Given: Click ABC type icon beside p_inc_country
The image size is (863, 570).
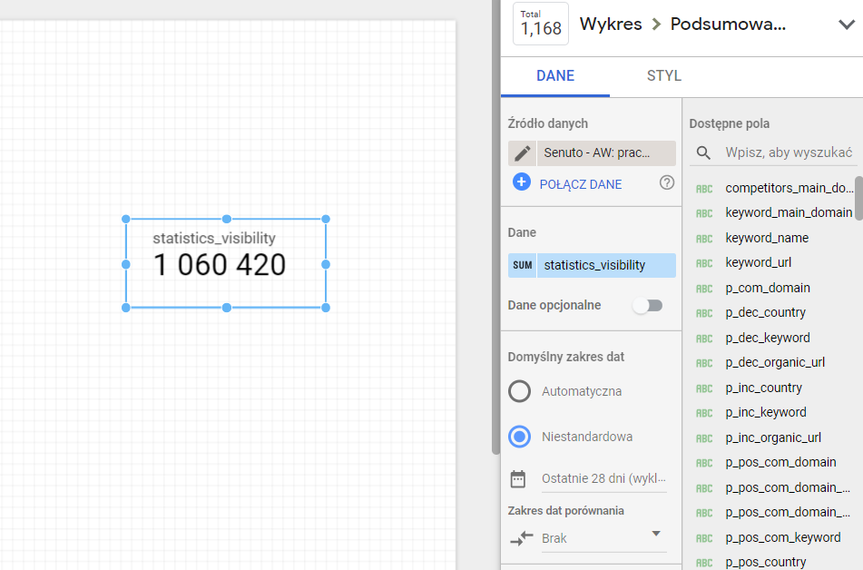Looking at the screenshot, I should (704, 388).
